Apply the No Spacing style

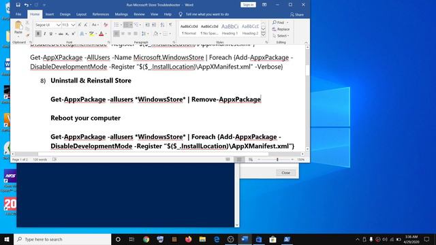click(x=209, y=29)
